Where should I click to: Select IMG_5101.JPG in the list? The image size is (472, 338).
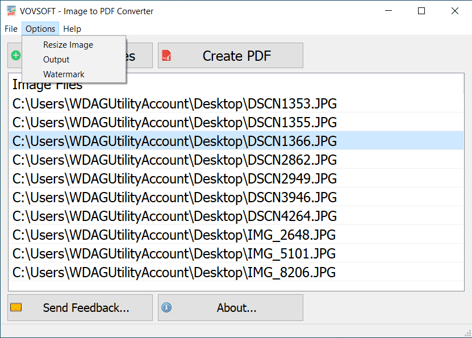tap(174, 253)
